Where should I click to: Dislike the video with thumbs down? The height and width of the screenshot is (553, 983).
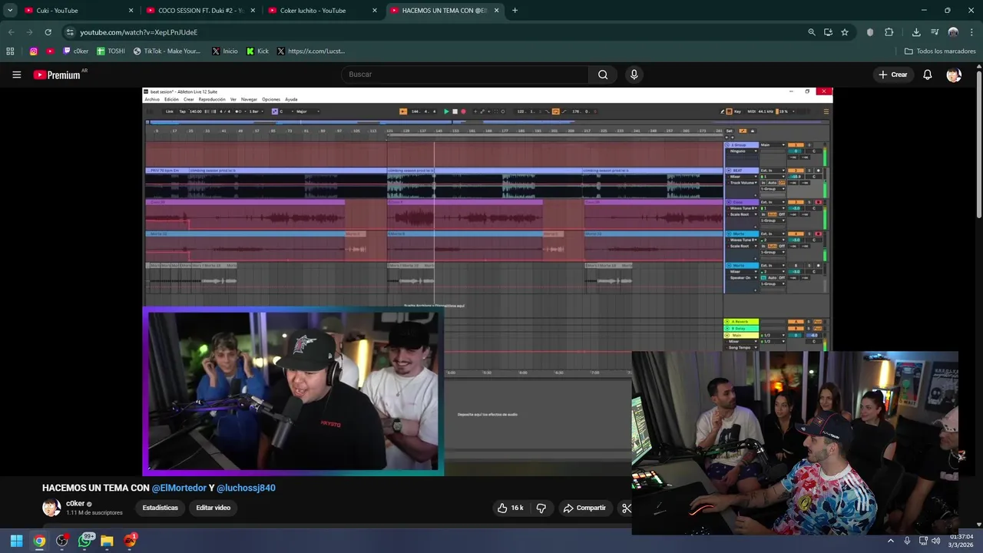click(541, 508)
